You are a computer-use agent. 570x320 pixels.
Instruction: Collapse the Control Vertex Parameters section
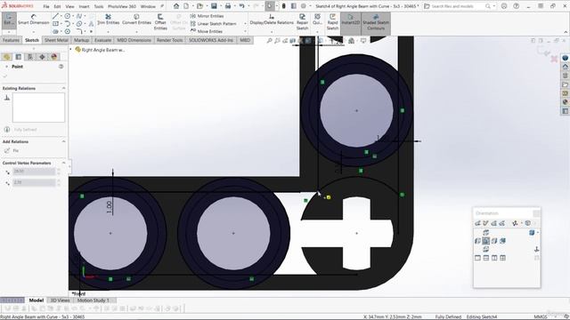coord(63,163)
